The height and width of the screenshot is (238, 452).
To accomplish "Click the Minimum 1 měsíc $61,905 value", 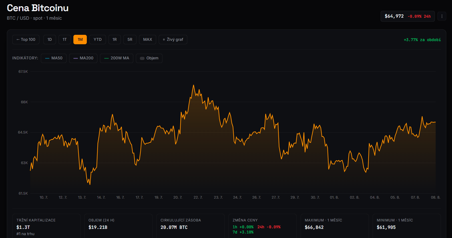I will tap(386, 227).
